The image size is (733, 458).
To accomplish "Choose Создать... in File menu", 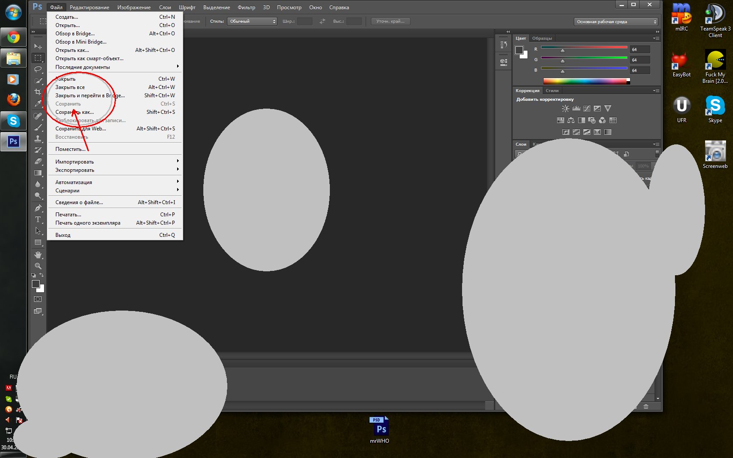I will click(x=115, y=17).
